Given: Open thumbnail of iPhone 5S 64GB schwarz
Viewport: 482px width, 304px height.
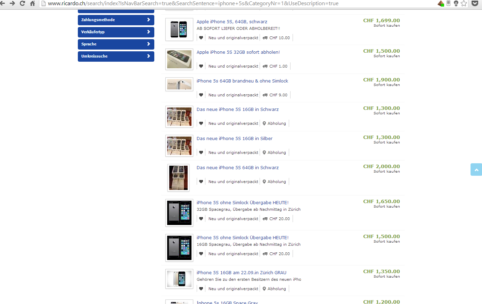Looking at the screenshot, I should [x=179, y=29].
